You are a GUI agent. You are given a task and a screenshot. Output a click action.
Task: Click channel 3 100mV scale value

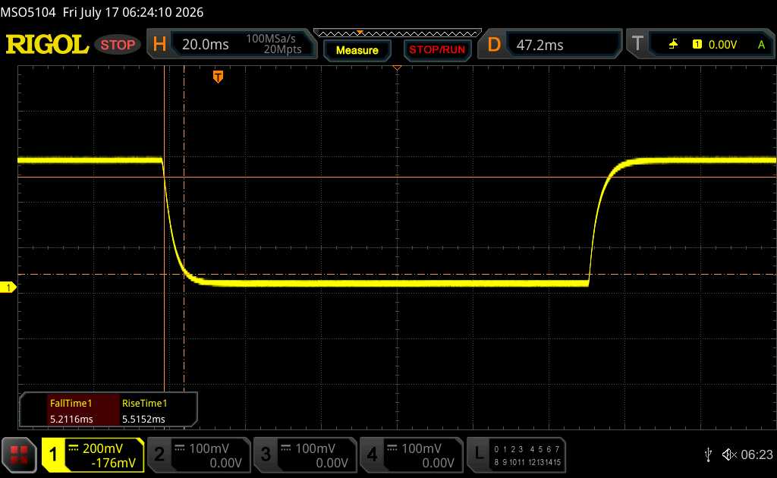click(316, 448)
